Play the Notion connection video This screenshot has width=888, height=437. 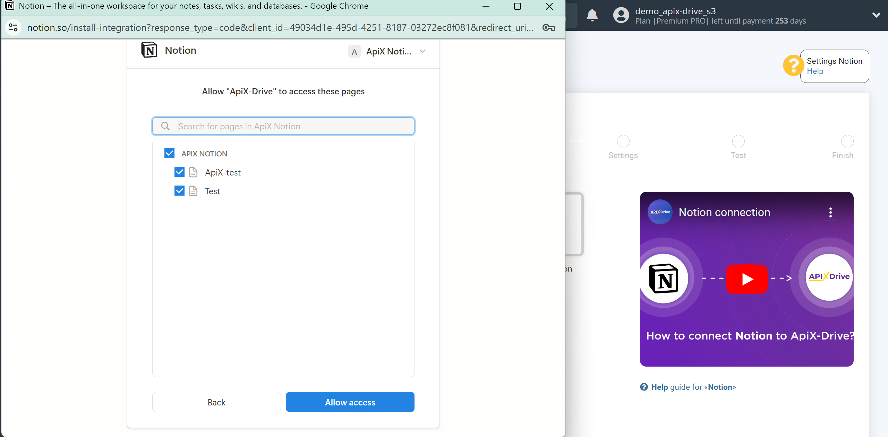pos(746,279)
